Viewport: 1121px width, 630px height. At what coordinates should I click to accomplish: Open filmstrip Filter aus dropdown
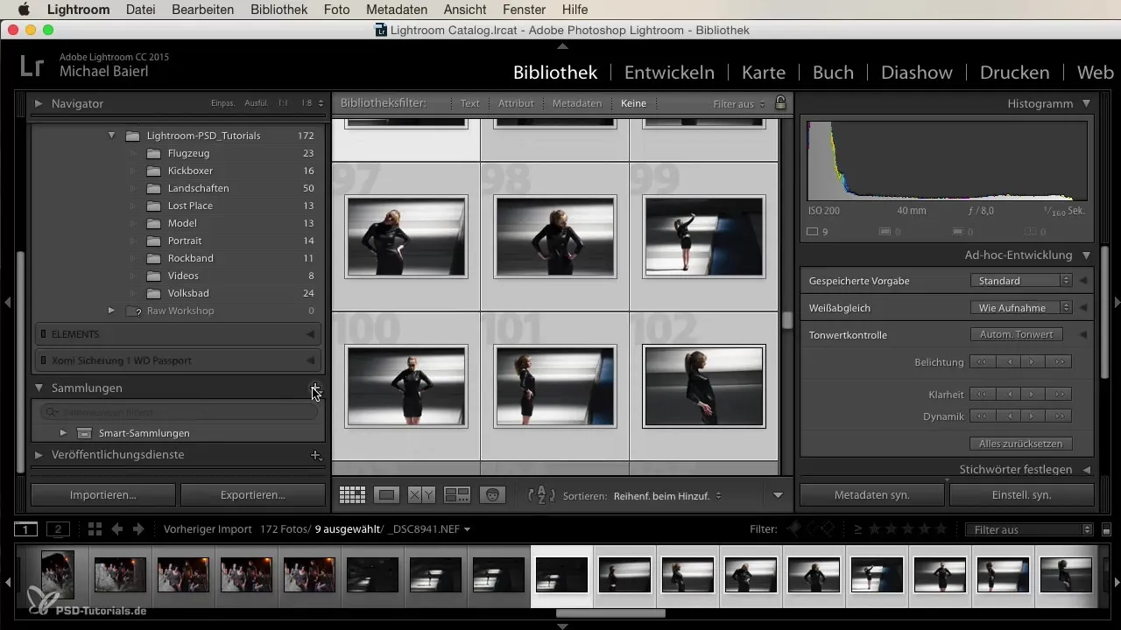[x=1029, y=529]
